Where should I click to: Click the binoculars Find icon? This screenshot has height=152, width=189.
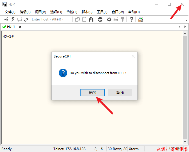coord(91,19)
